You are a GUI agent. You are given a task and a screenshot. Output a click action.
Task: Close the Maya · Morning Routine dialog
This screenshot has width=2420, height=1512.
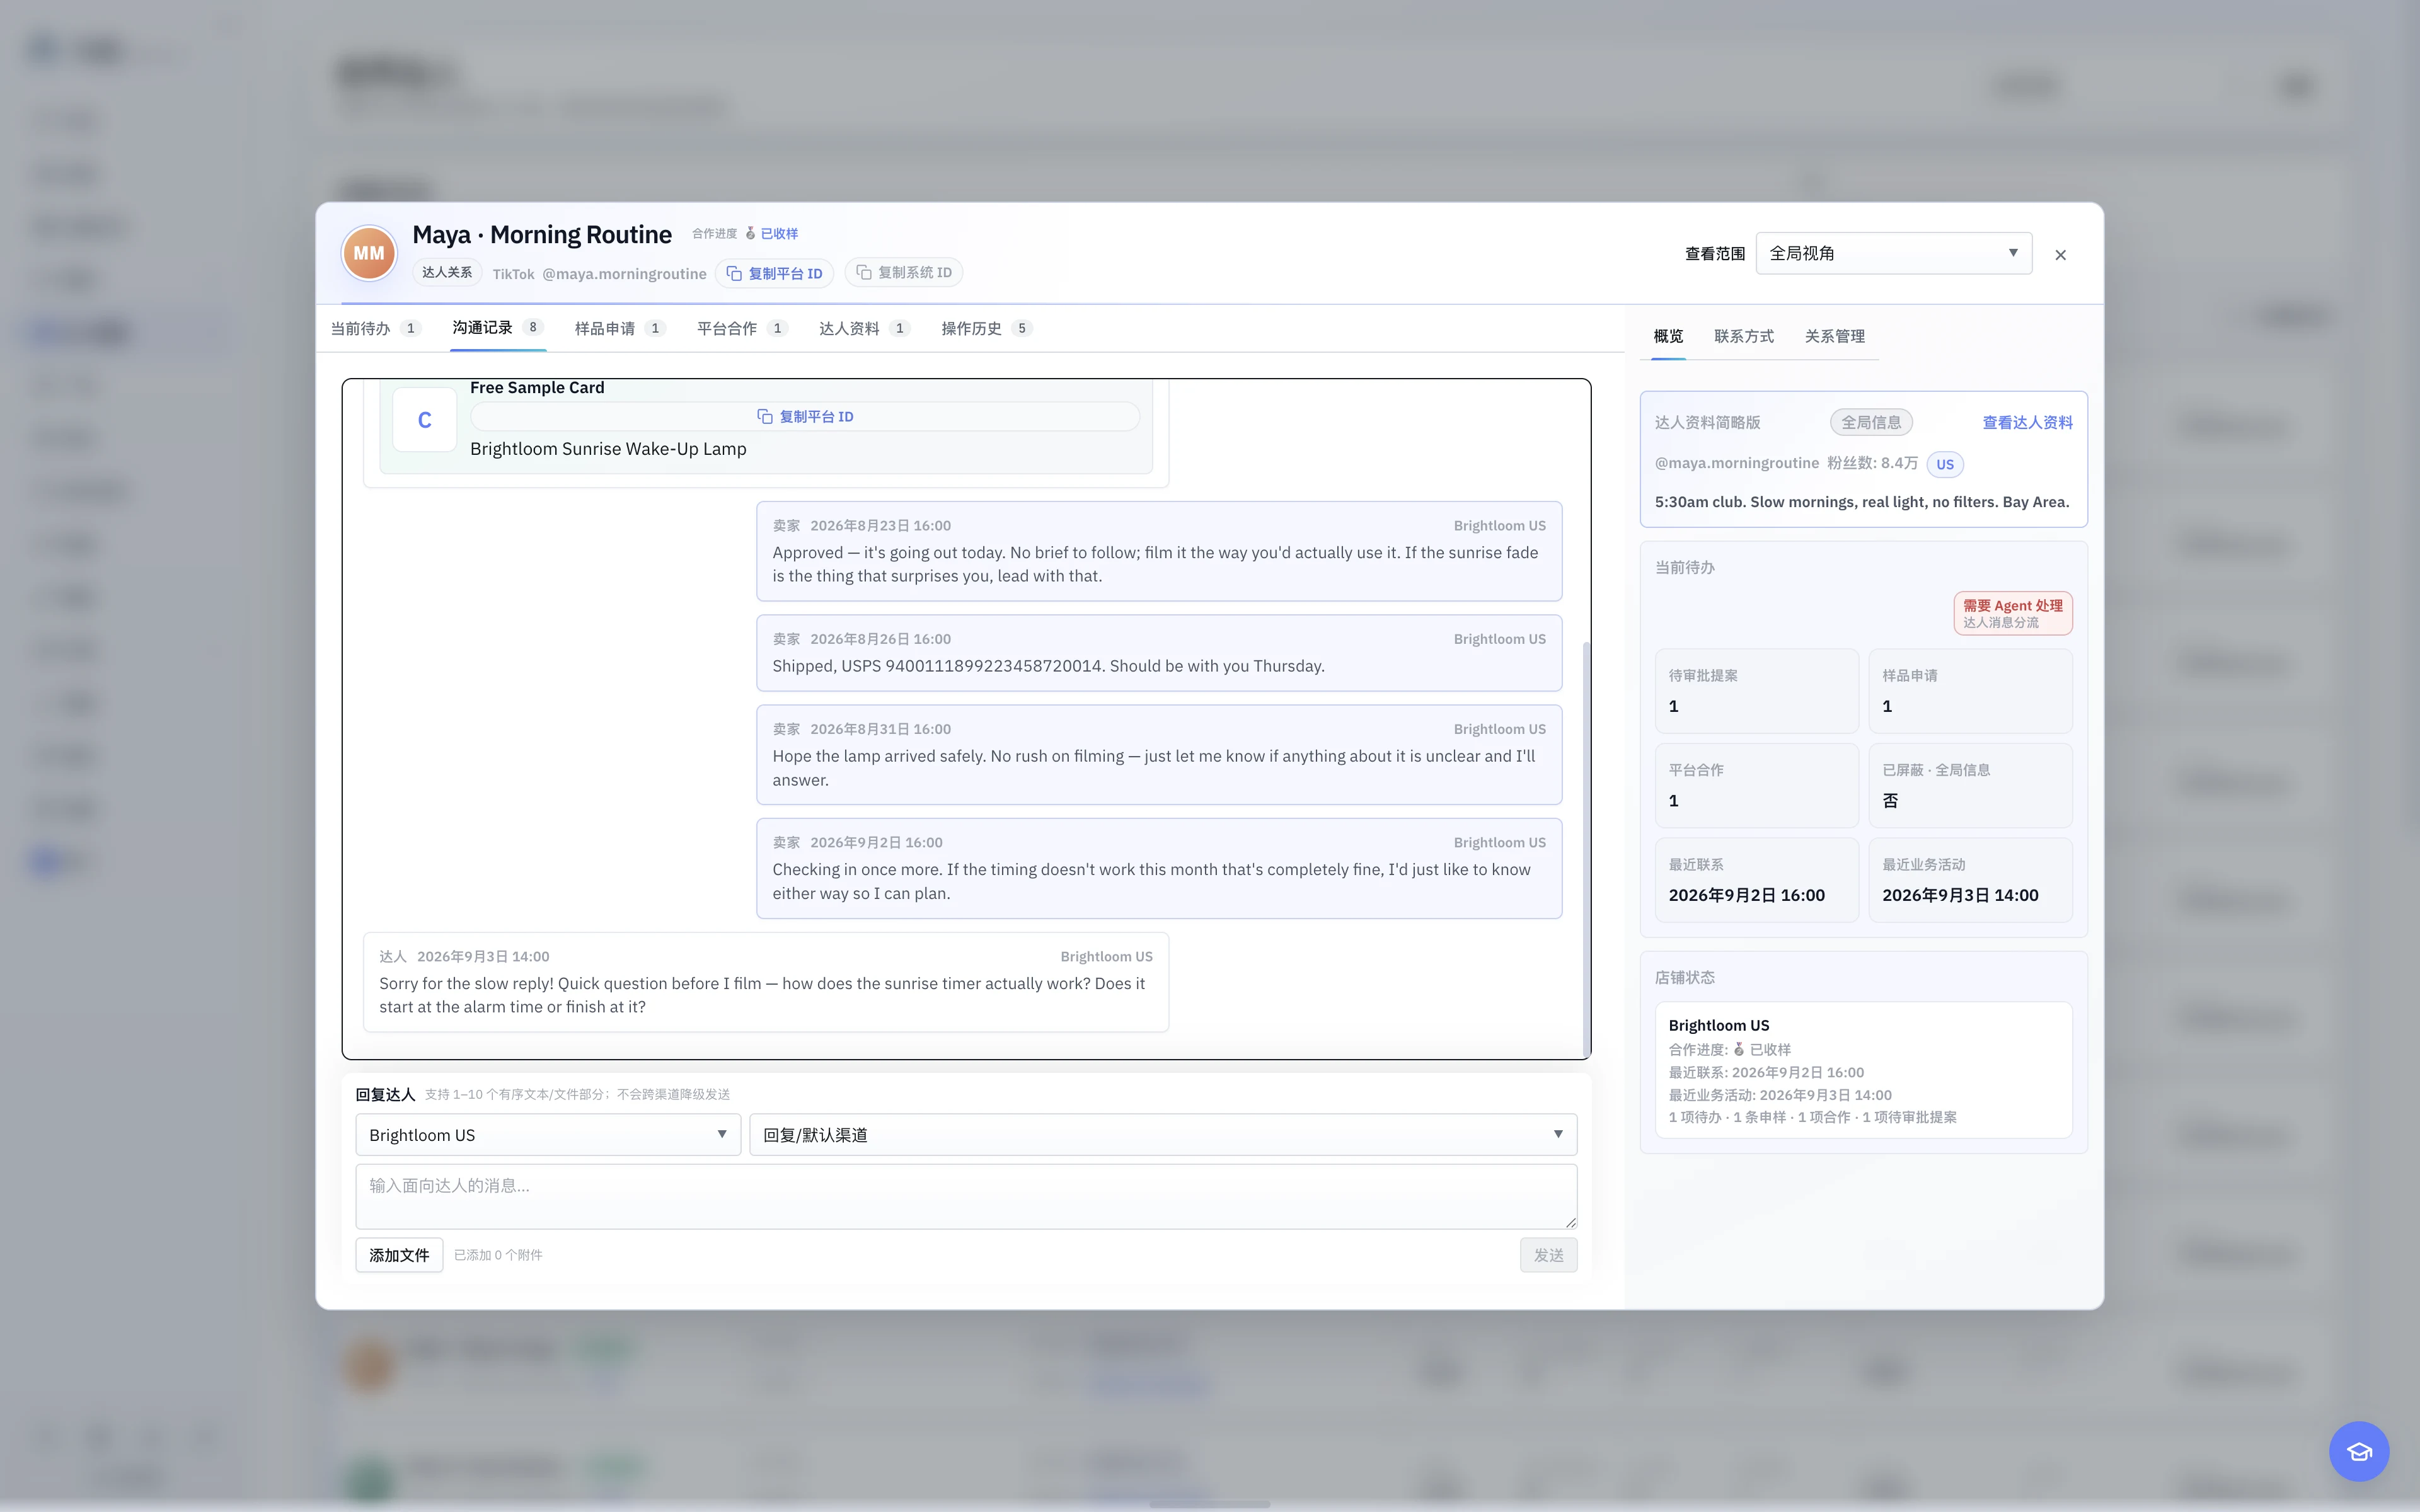pyautogui.click(x=2060, y=255)
